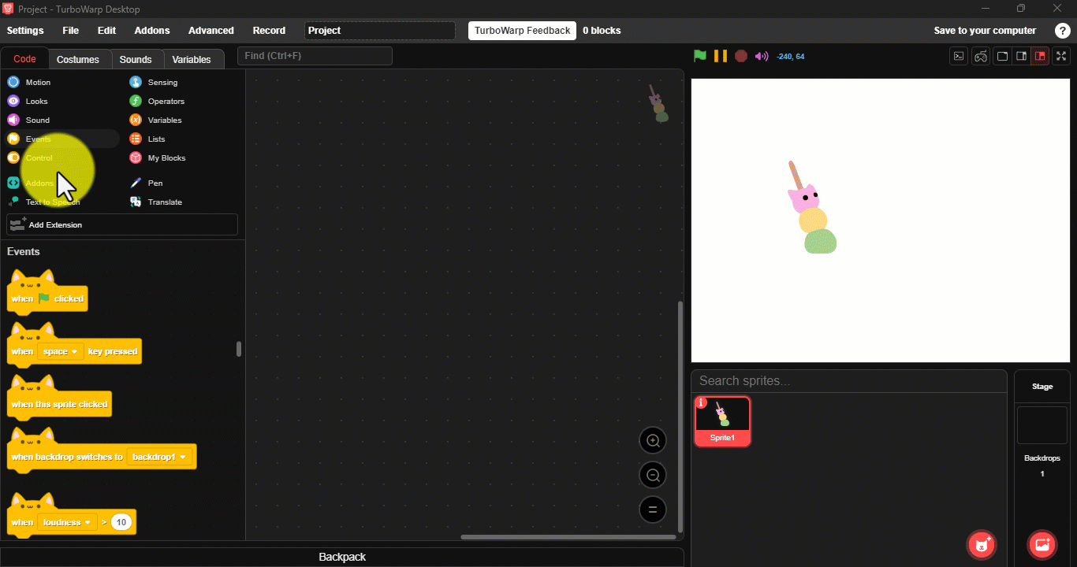1077x567 pixels.
Task: Click the when this sprite clicked block
Action: (x=59, y=397)
